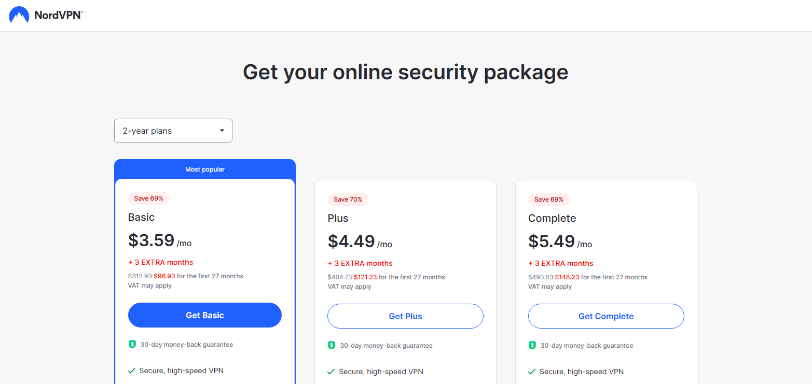
Task: Click the checkmark beside Basic's Secure VPN feature
Action: [x=132, y=371]
